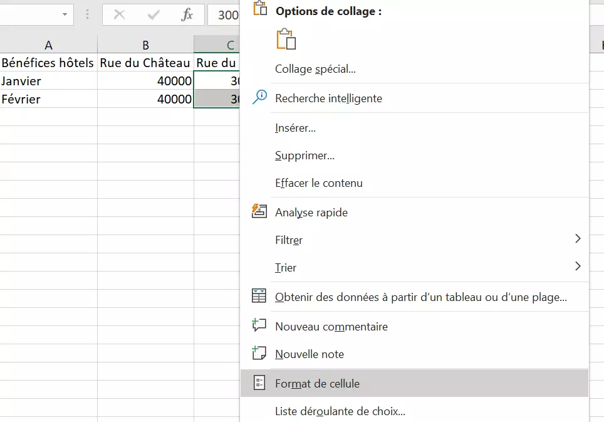
Task: Select the cell 'Janvier'
Action: 48,81
